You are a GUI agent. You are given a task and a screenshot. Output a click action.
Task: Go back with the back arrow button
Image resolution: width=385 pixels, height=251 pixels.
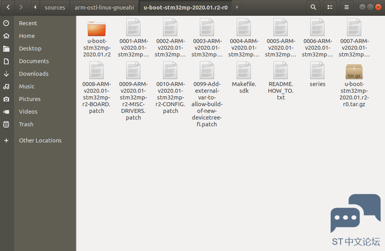8,7
